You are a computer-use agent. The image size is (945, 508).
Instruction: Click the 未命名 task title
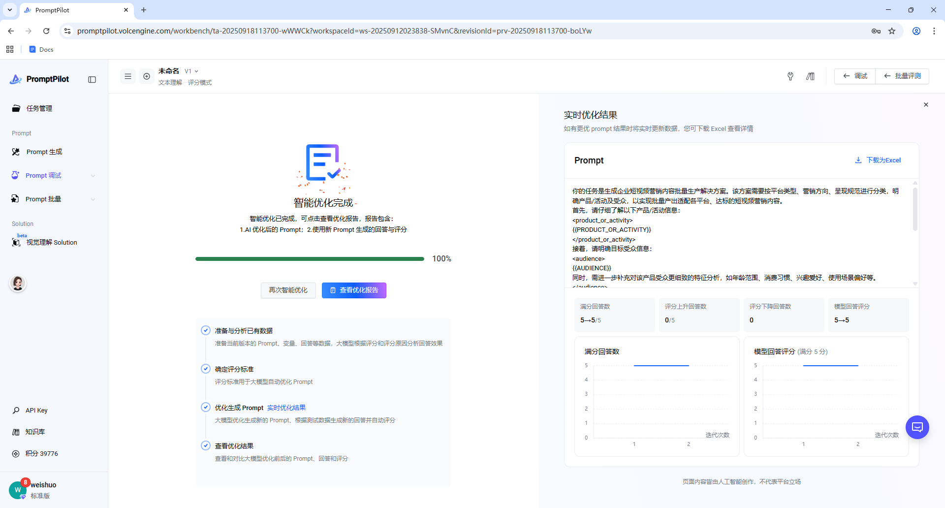(x=169, y=71)
